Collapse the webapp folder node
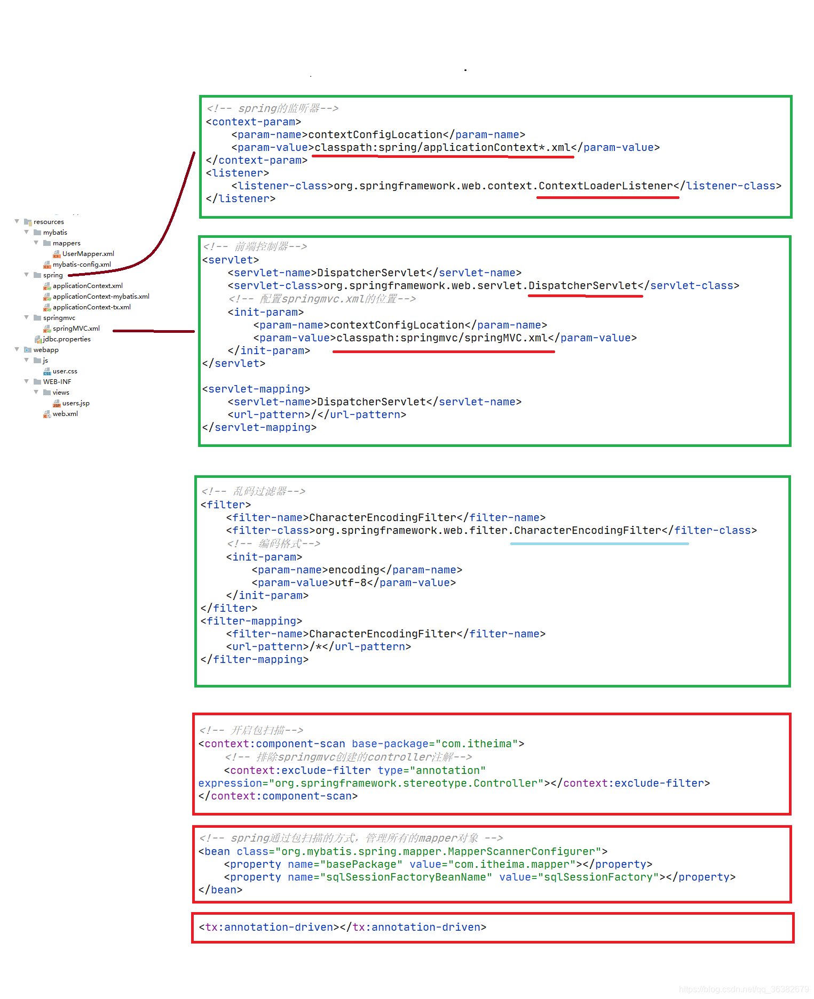Image resolution: width=814 pixels, height=999 pixels. tap(17, 349)
